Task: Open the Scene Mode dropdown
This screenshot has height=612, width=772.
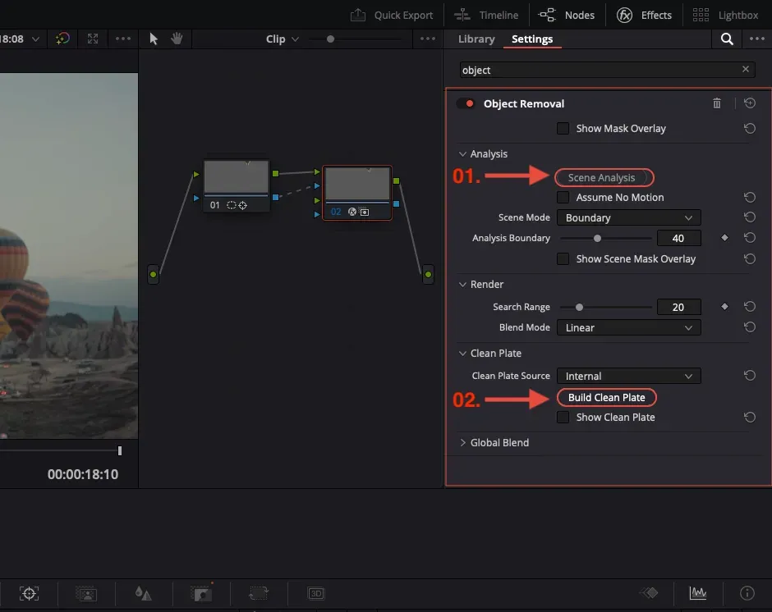Action: (629, 217)
